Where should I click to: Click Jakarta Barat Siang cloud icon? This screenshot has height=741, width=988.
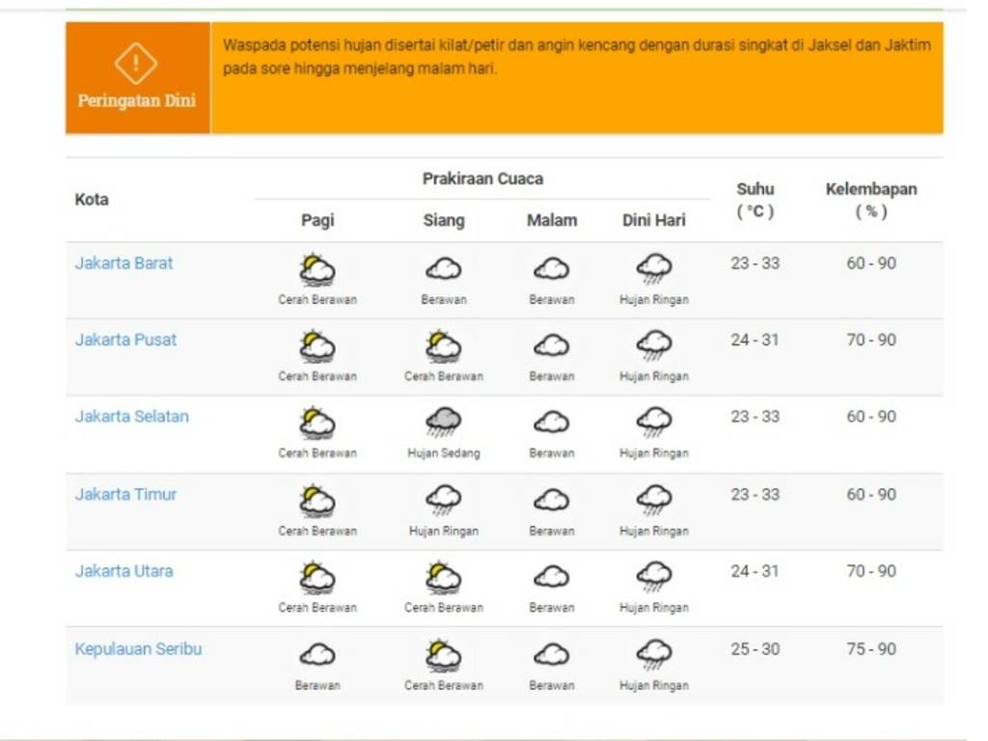444,269
